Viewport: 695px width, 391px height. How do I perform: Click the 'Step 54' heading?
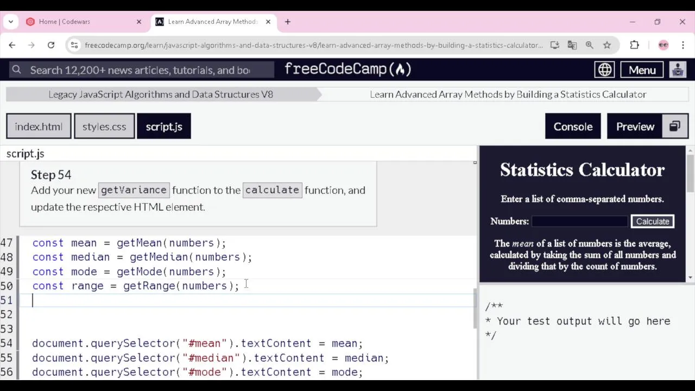pos(51,175)
